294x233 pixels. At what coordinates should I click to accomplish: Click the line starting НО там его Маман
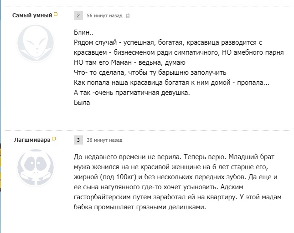tap(128, 62)
